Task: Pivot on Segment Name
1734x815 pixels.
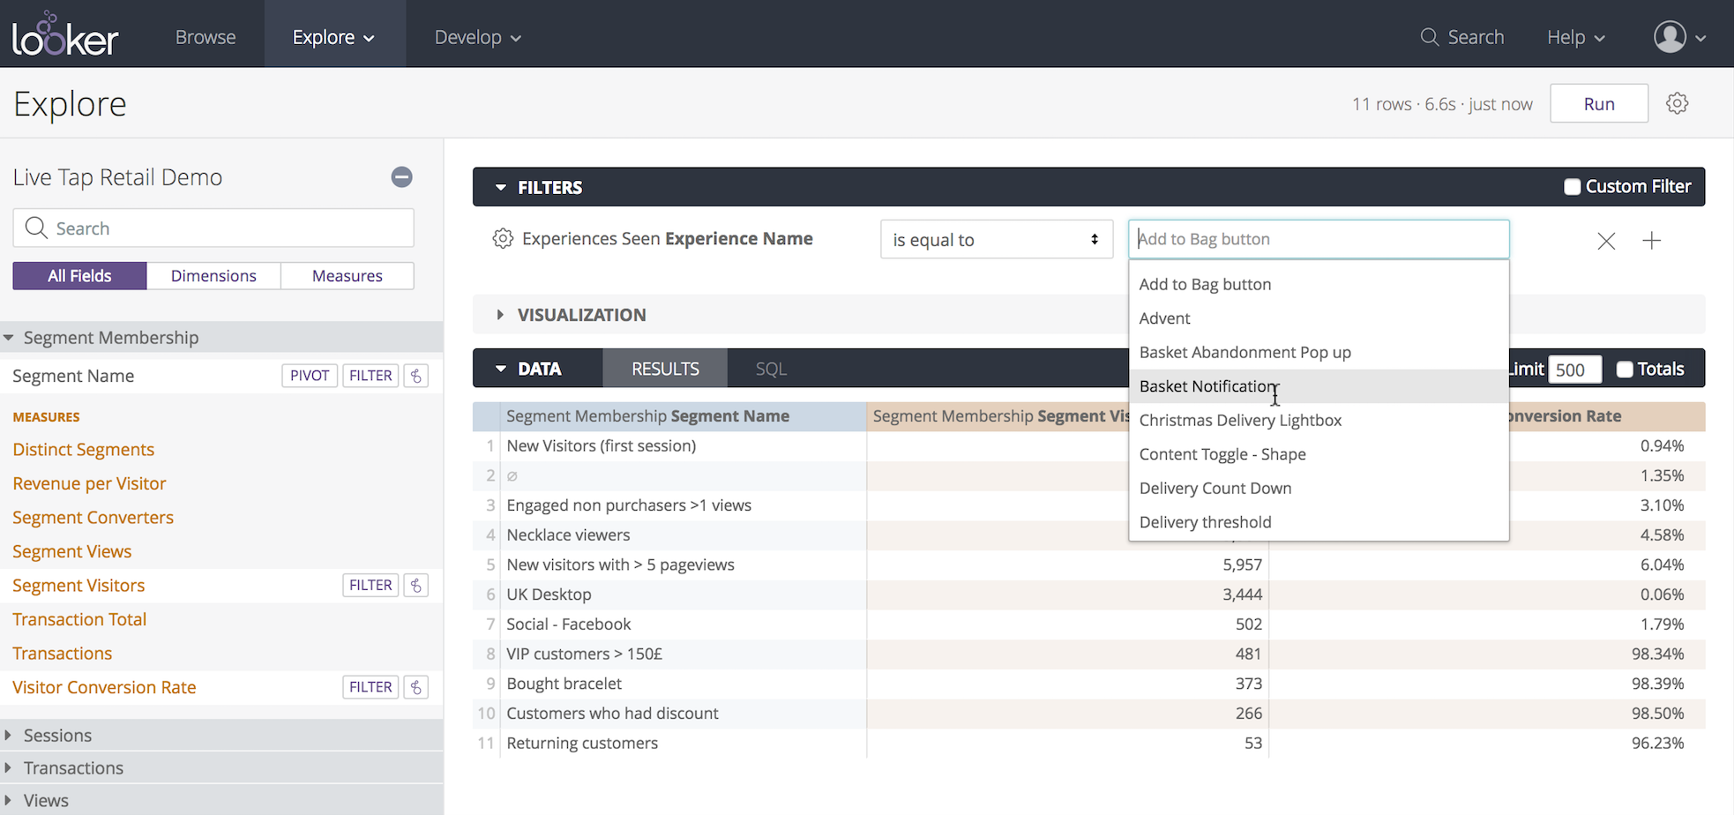Action: pos(310,376)
